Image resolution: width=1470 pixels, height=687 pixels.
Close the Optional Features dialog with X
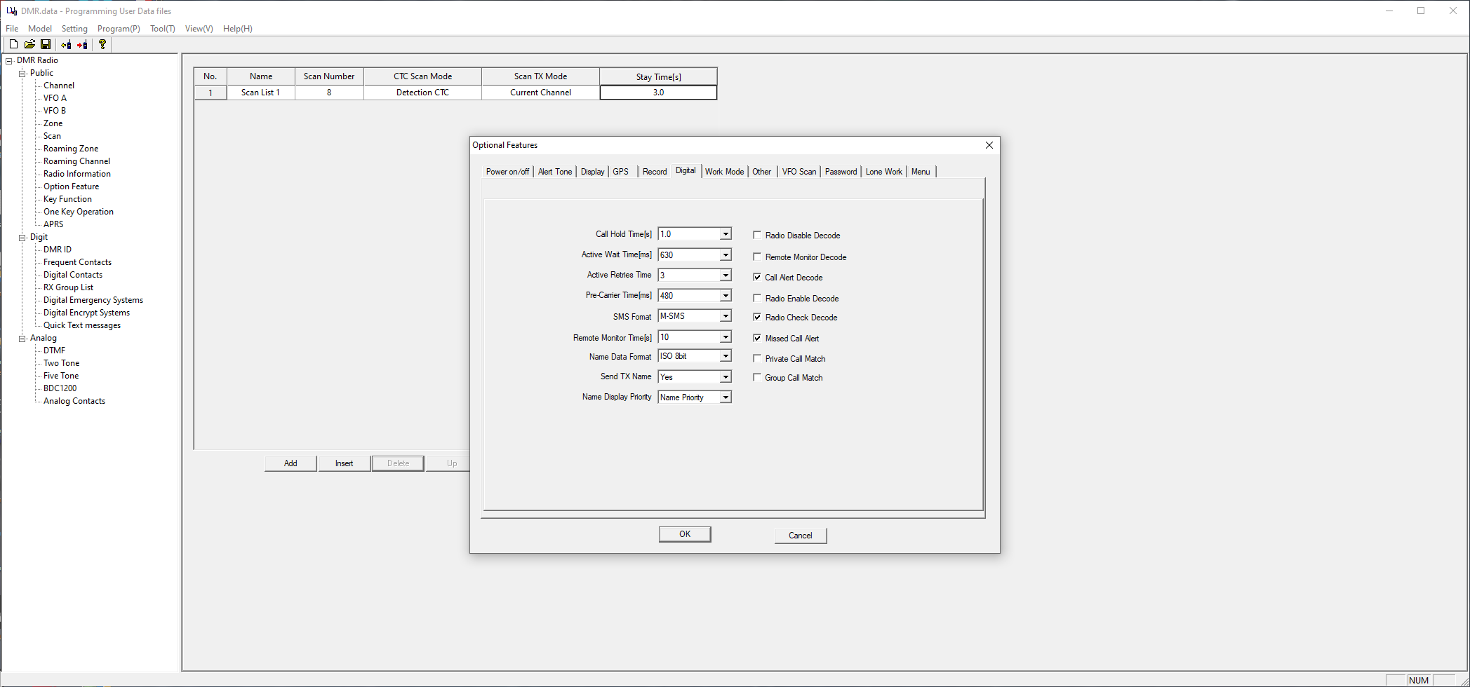pos(989,145)
